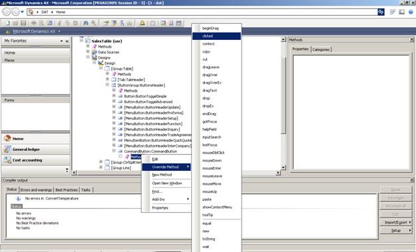Click the Paste clipboard toolbar icon
The height and width of the screenshot is (252, 416).
pos(75,23)
